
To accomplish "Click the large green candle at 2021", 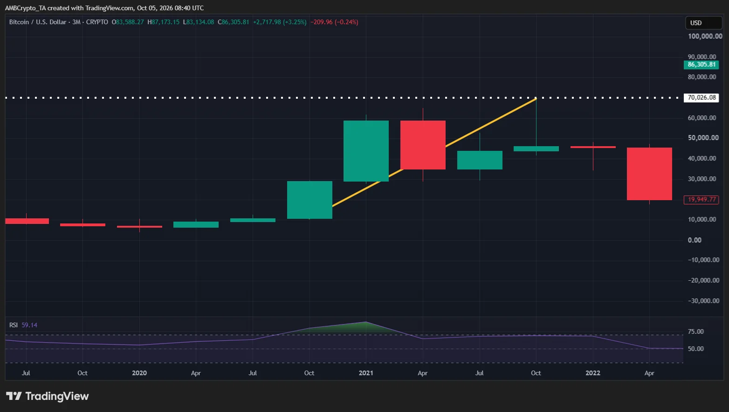I will pyautogui.click(x=366, y=151).
